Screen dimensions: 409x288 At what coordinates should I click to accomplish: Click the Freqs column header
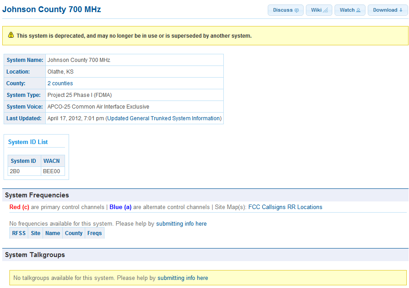pos(94,233)
